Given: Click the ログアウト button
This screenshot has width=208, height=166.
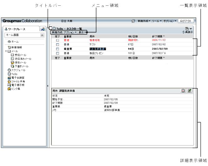Looking at the screenshot, I should (x=186, y=21).
